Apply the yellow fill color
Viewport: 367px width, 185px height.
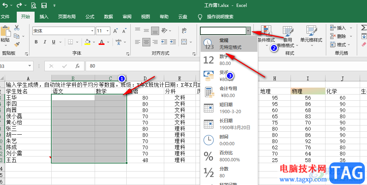coord(87,42)
